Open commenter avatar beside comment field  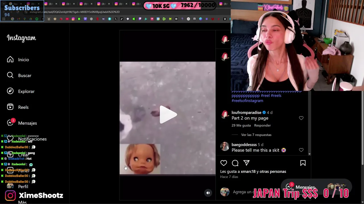(x=225, y=192)
